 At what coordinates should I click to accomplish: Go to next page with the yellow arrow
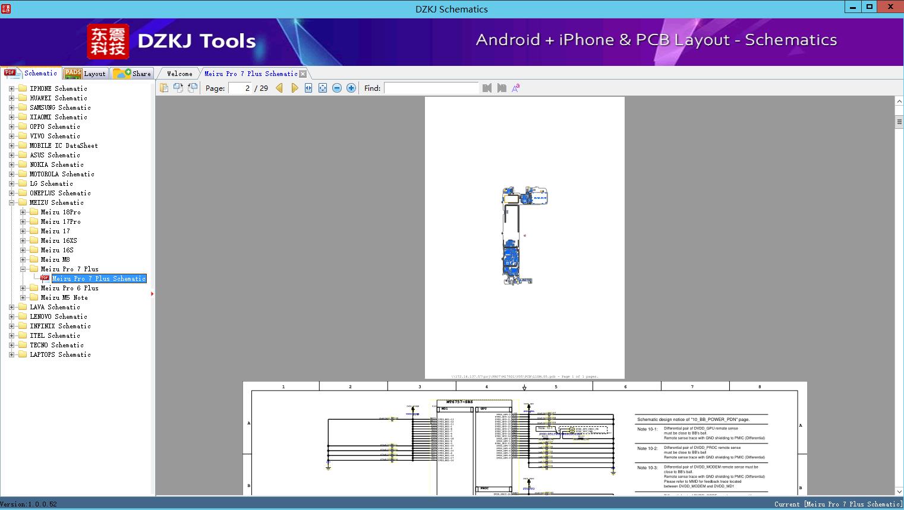point(295,88)
